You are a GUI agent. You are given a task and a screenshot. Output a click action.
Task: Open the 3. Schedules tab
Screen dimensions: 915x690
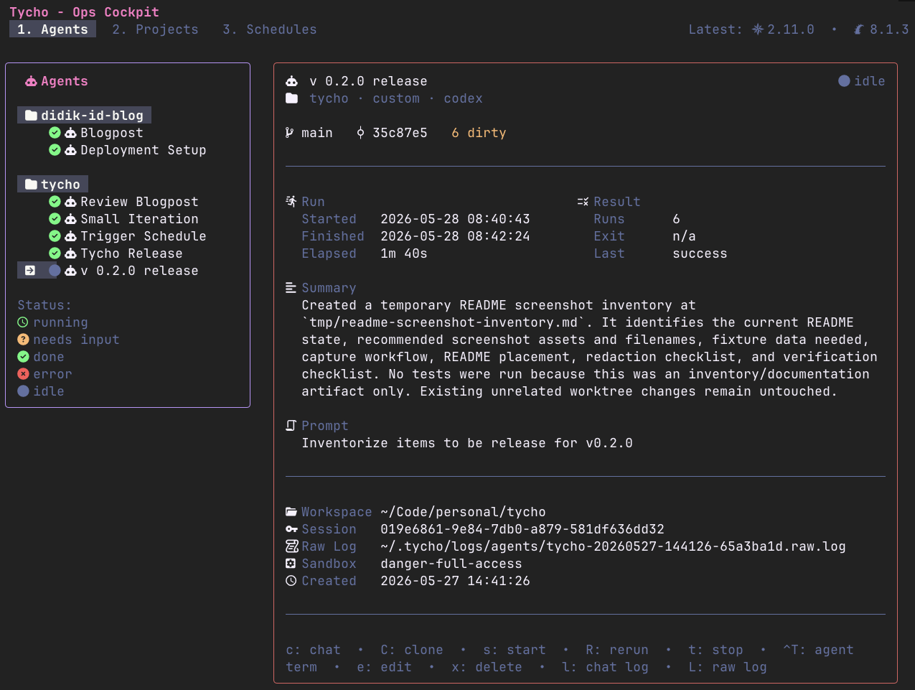tap(269, 29)
